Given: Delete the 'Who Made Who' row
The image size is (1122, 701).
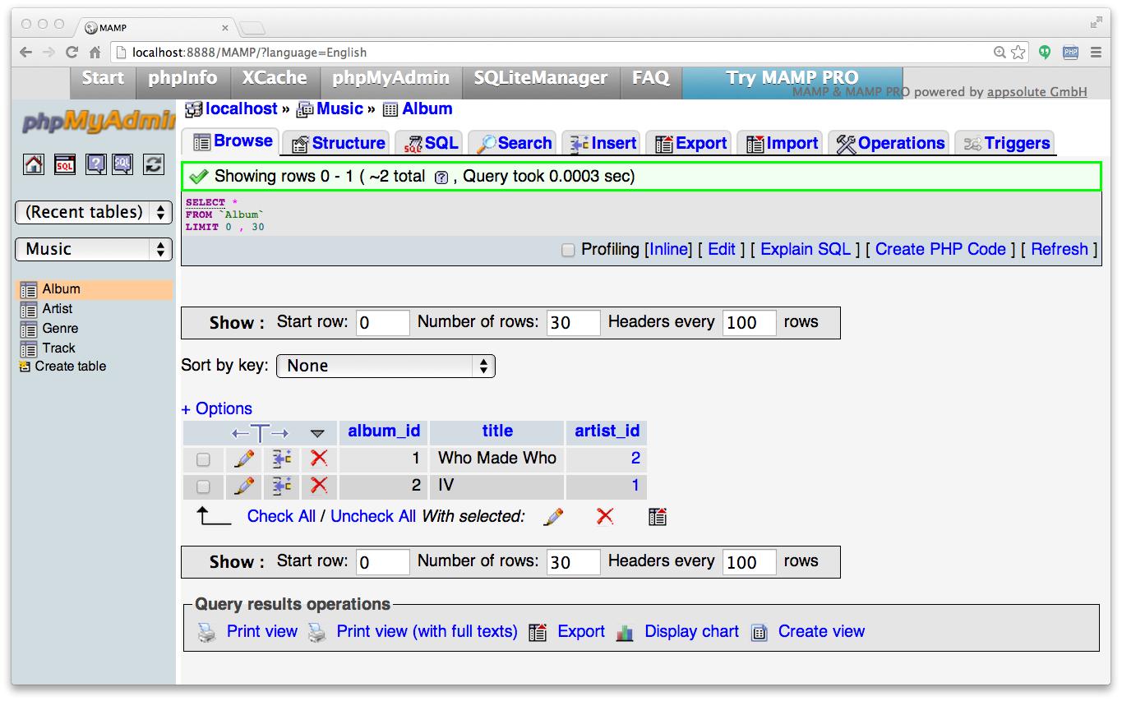Looking at the screenshot, I should click(319, 459).
